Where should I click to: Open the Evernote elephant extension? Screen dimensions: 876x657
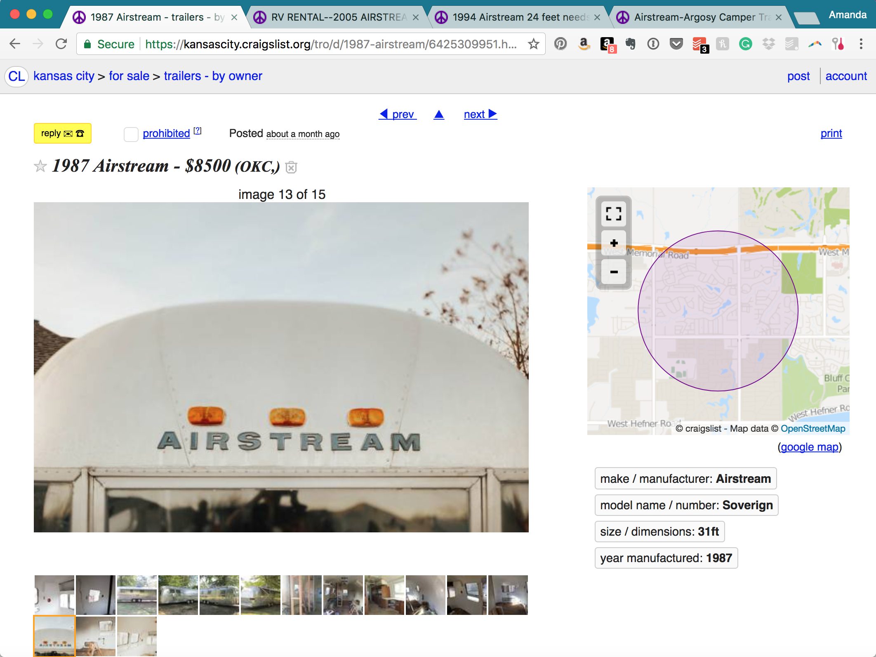coord(630,44)
